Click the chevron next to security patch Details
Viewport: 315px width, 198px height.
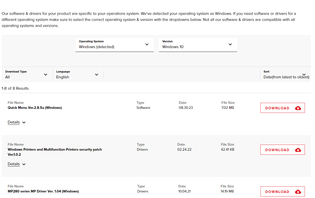pos(24,164)
